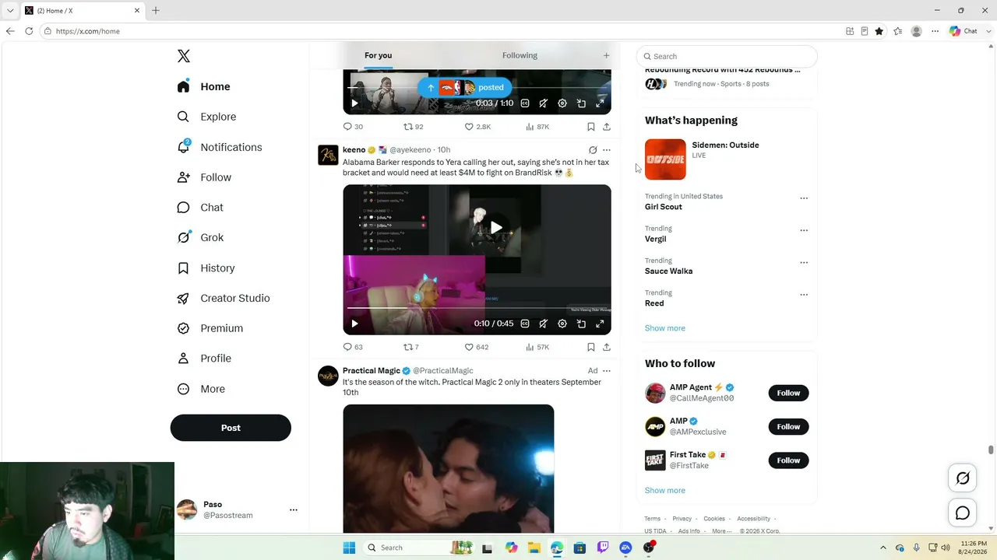
Task: Click the X logo in the sidebar
Action: [x=184, y=56]
